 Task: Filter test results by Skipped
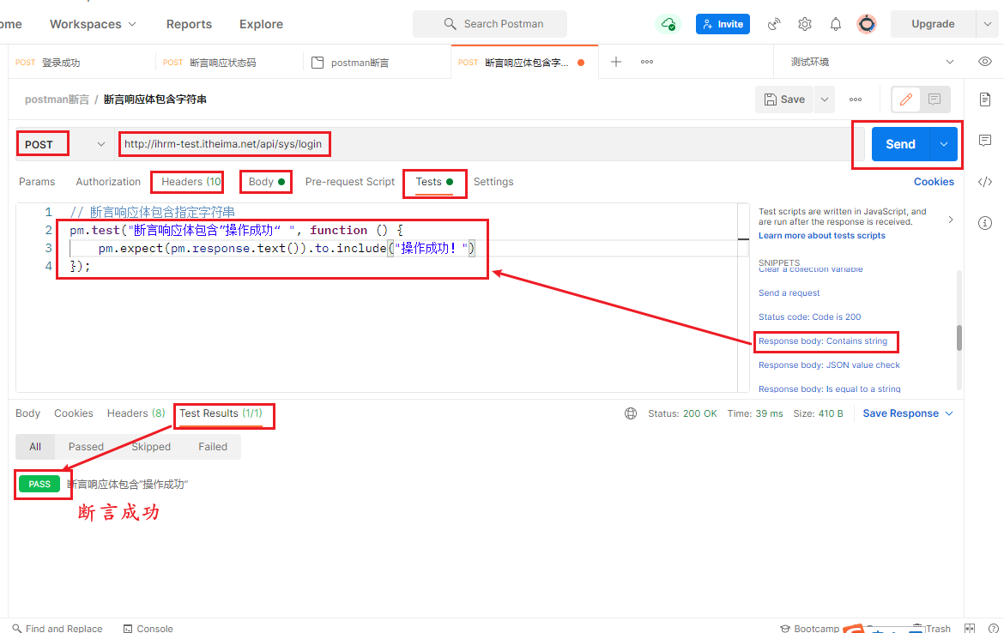coord(151,447)
